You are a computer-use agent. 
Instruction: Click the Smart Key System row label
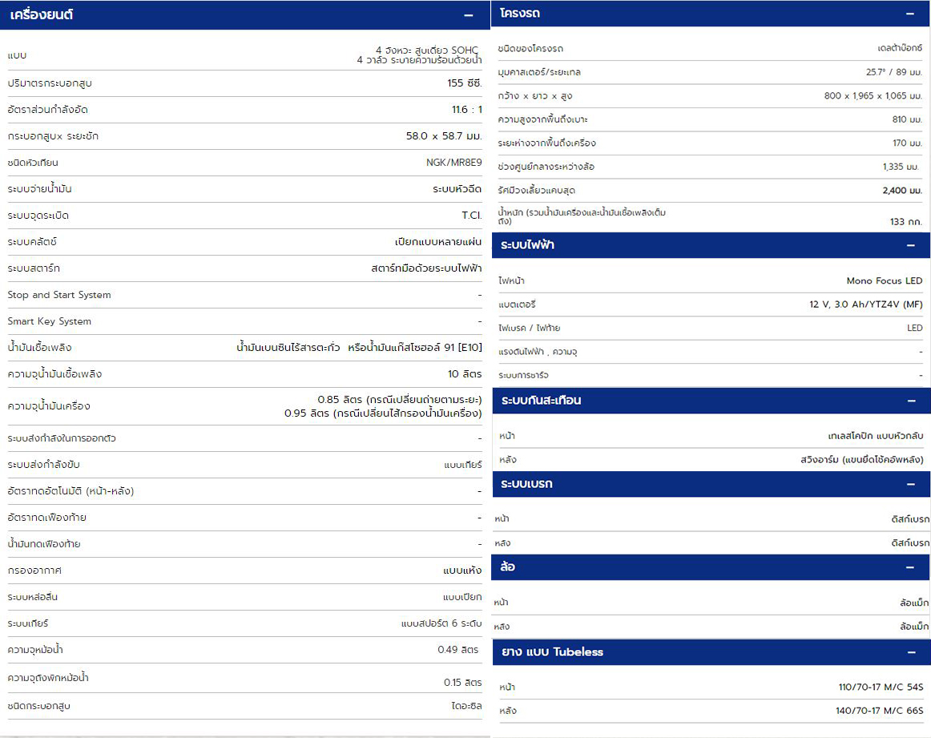(50, 321)
